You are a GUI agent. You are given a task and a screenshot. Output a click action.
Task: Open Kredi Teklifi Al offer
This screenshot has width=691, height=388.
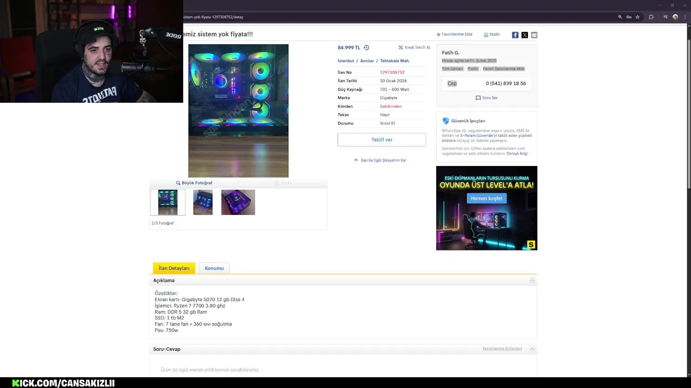pos(414,47)
